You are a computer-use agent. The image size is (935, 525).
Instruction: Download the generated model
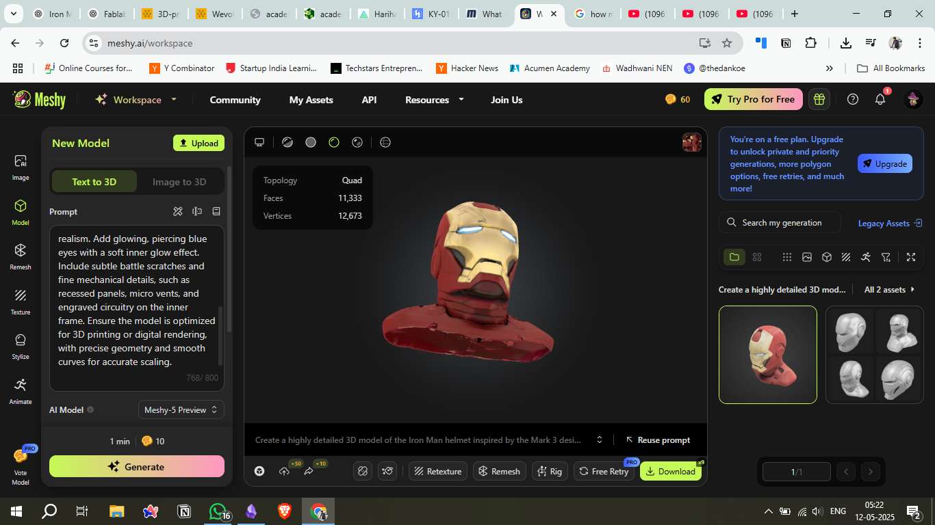[670, 471]
